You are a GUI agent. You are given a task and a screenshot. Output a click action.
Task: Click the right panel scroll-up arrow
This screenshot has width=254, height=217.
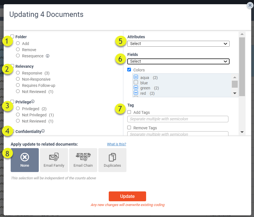(x=242, y=34)
